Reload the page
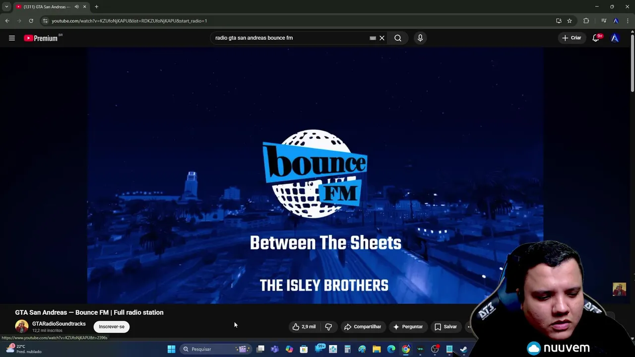Image resolution: width=635 pixels, height=357 pixels. [31, 21]
